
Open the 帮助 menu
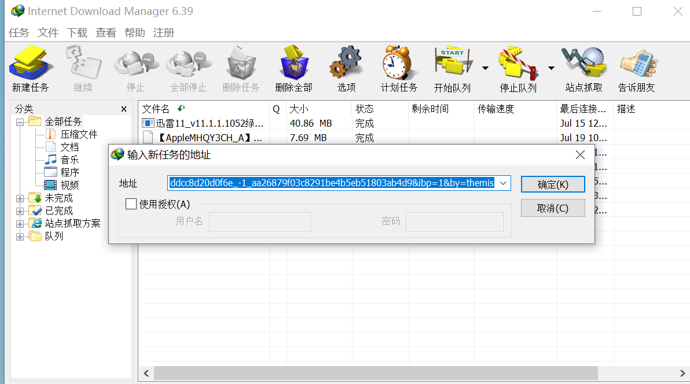(135, 32)
